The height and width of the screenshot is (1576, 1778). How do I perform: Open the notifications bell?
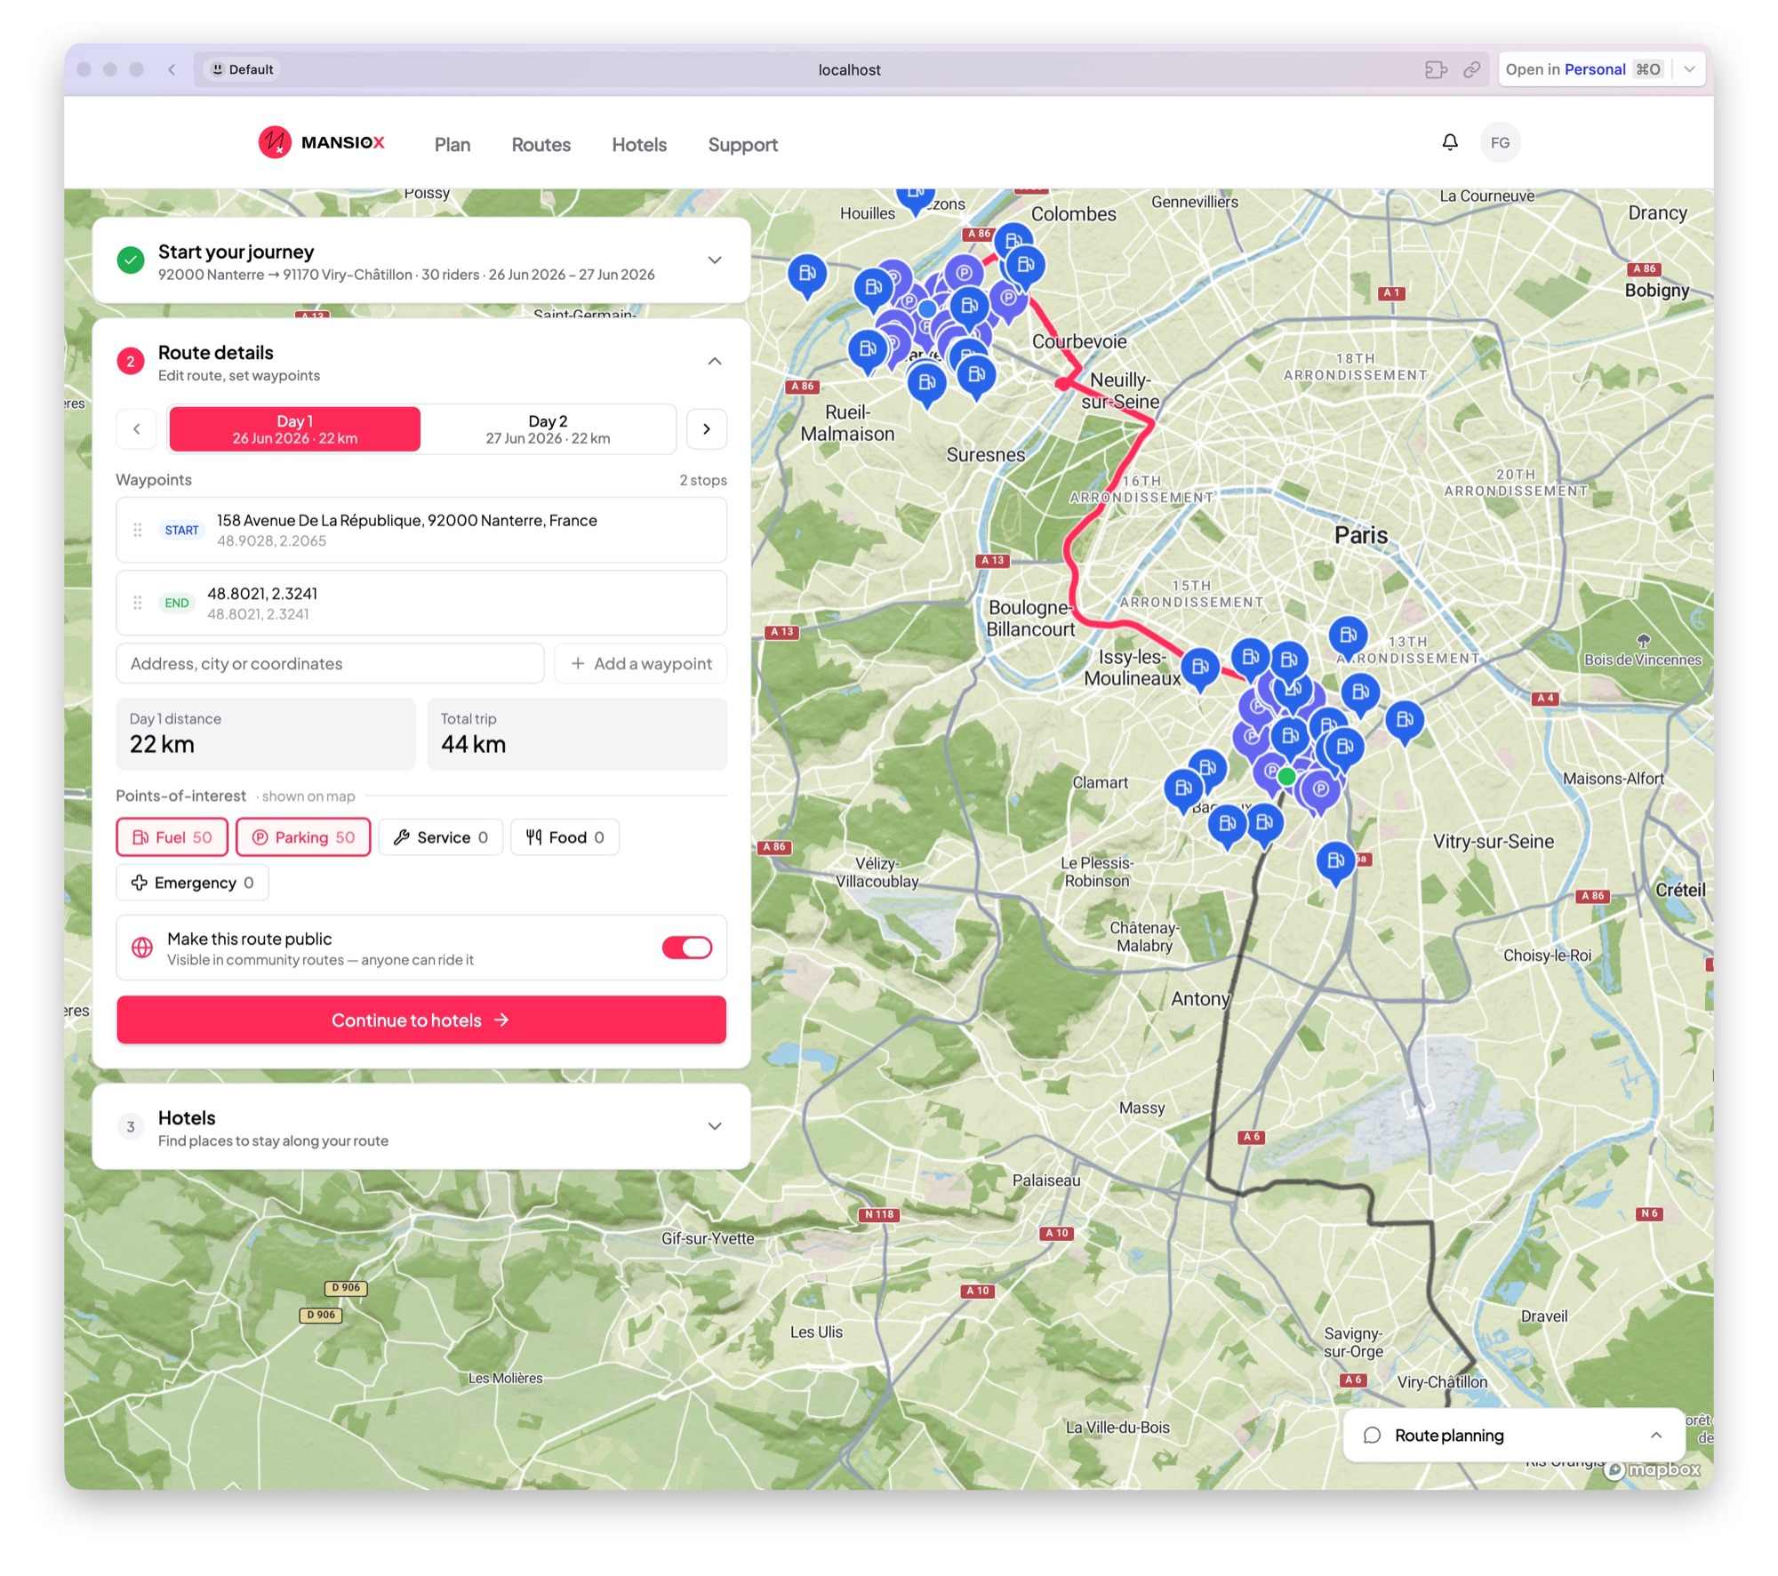coord(1449,142)
